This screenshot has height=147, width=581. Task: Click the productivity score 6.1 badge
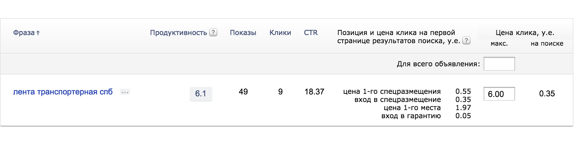point(201,94)
